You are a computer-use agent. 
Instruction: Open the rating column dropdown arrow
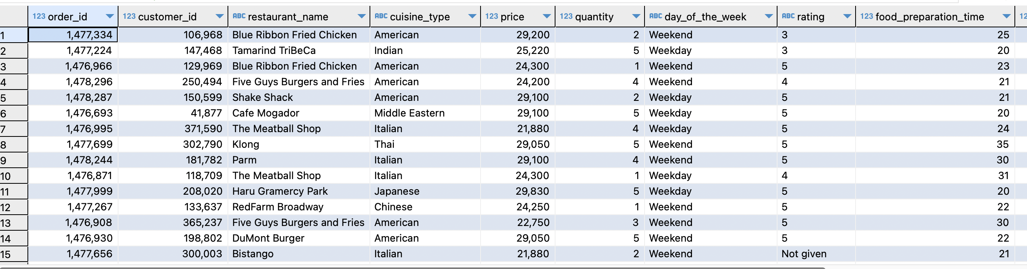click(847, 17)
